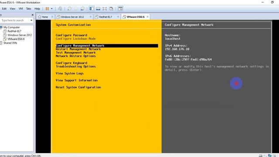
Task: Click the System Customization heading
Action: tap(73, 25)
